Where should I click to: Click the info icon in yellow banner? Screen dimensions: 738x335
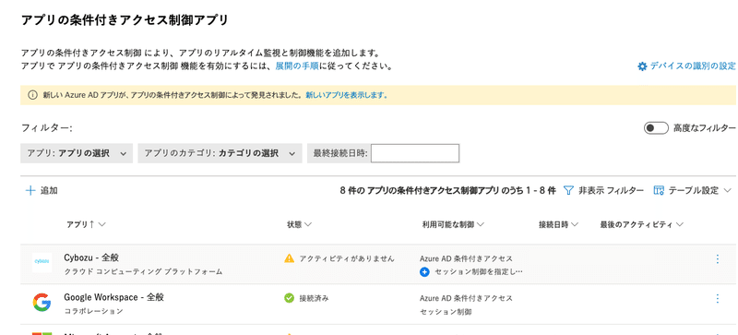[32, 95]
